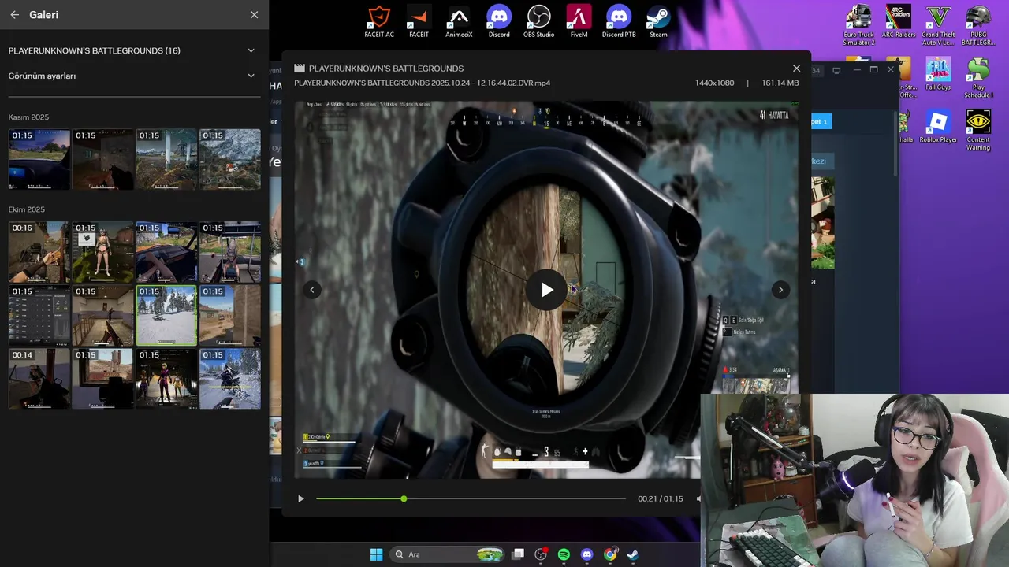The width and height of the screenshot is (1009, 567).
Task: Open Chrome from taskbar
Action: [x=610, y=554]
